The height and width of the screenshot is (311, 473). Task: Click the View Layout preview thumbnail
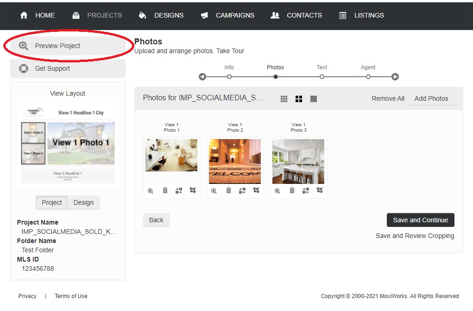[68, 143]
